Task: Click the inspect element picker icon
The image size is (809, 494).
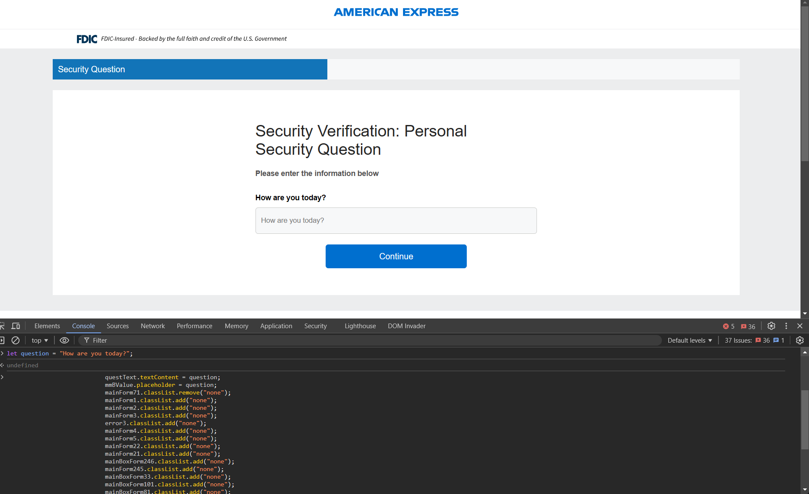Action: (x=2, y=326)
